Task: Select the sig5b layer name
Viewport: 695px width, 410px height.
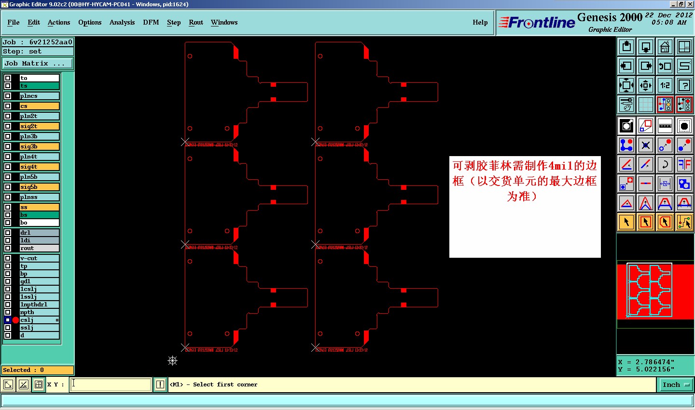Action: pos(39,187)
